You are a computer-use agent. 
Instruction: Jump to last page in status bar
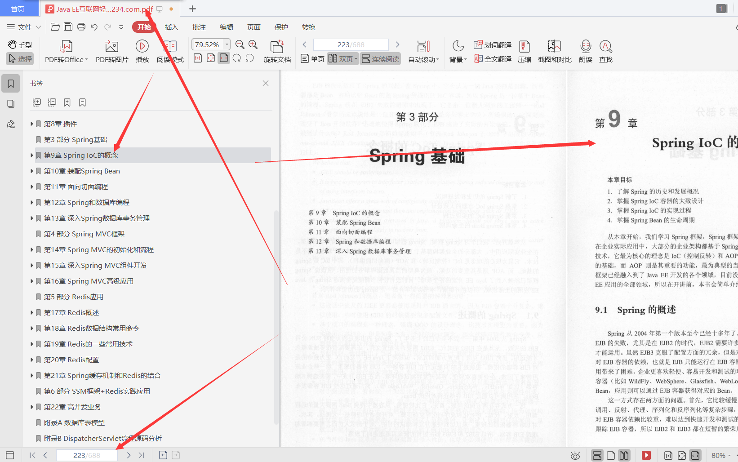click(142, 455)
